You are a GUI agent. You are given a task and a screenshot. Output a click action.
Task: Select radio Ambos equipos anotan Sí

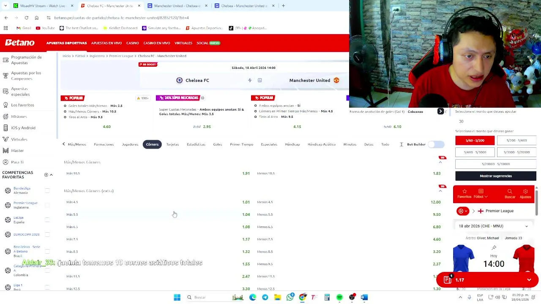(x=255, y=106)
